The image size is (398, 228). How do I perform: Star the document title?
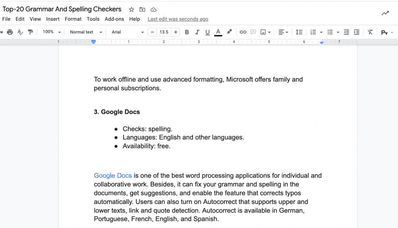pyautogui.click(x=131, y=9)
